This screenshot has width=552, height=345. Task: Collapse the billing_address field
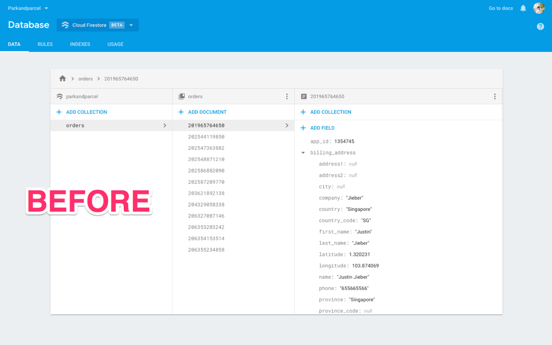(303, 152)
